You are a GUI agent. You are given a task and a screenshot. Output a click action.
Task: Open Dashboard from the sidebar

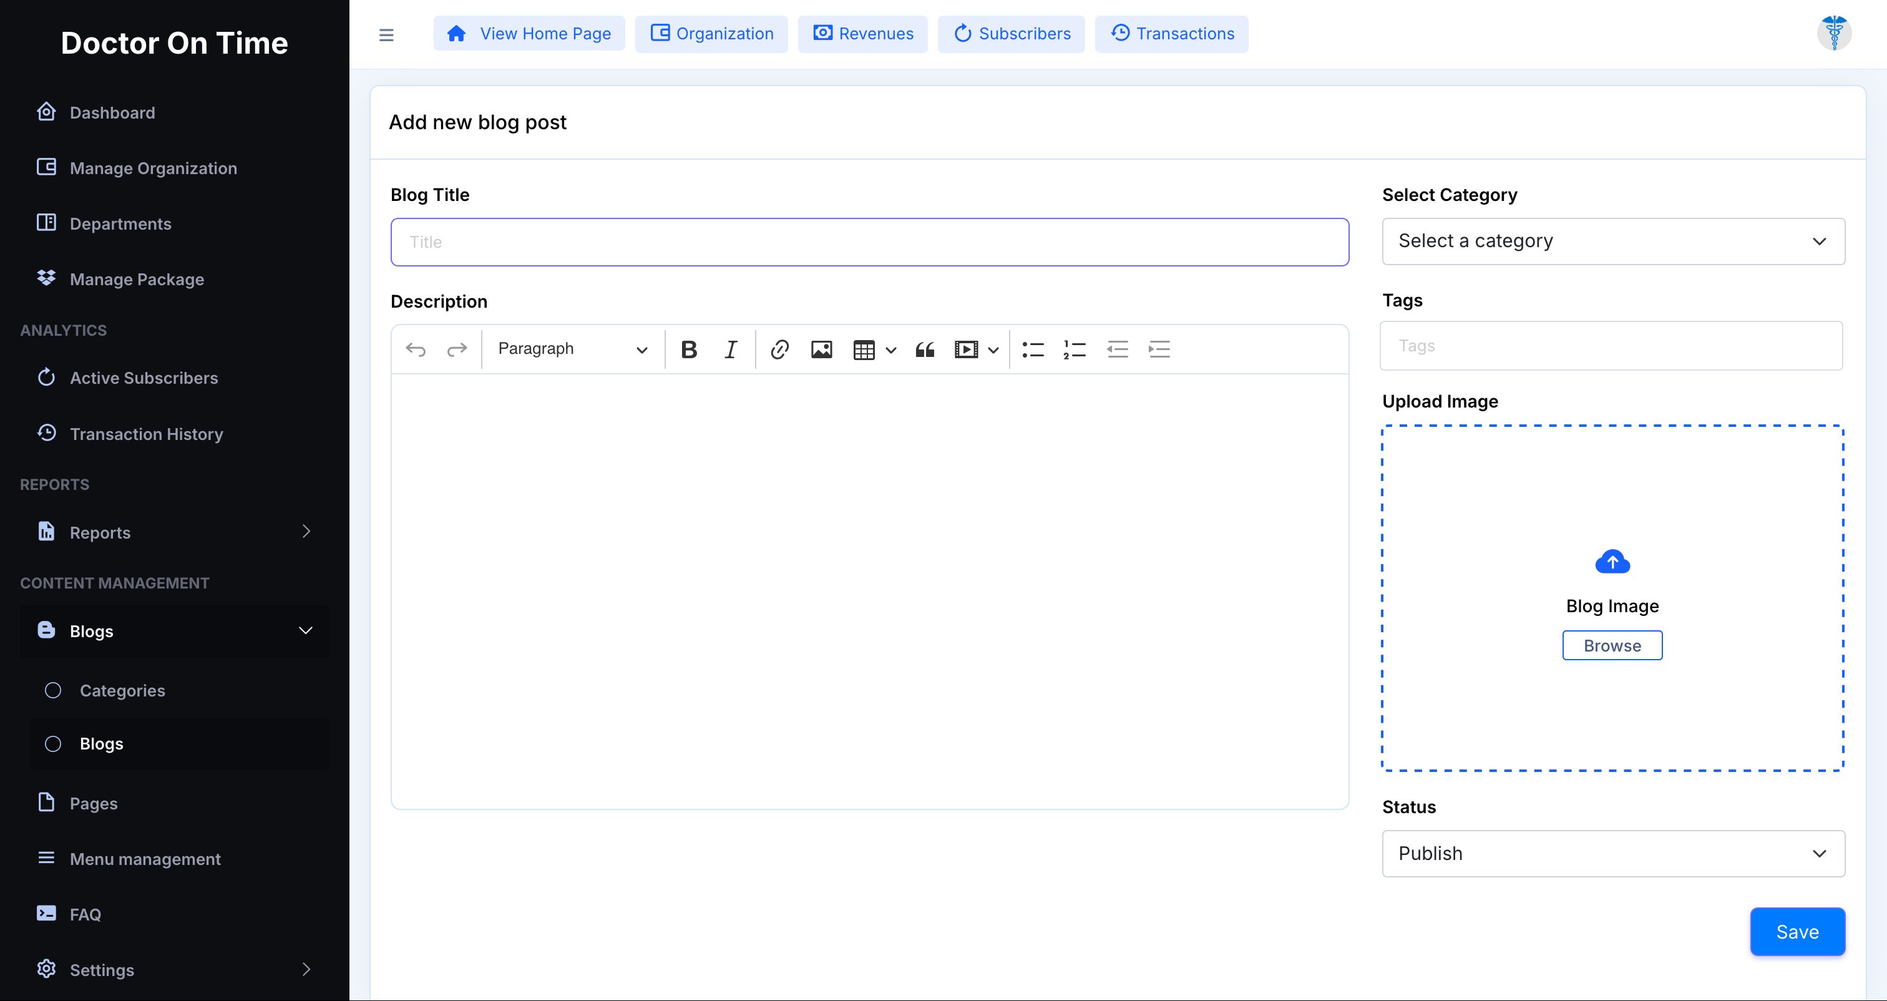pyautogui.click(x=112, y=112)
